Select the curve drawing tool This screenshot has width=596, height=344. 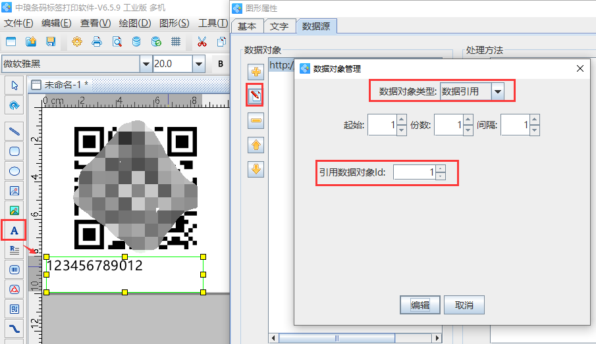14,329
